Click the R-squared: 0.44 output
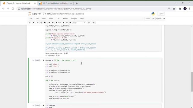 pos(52,55)
